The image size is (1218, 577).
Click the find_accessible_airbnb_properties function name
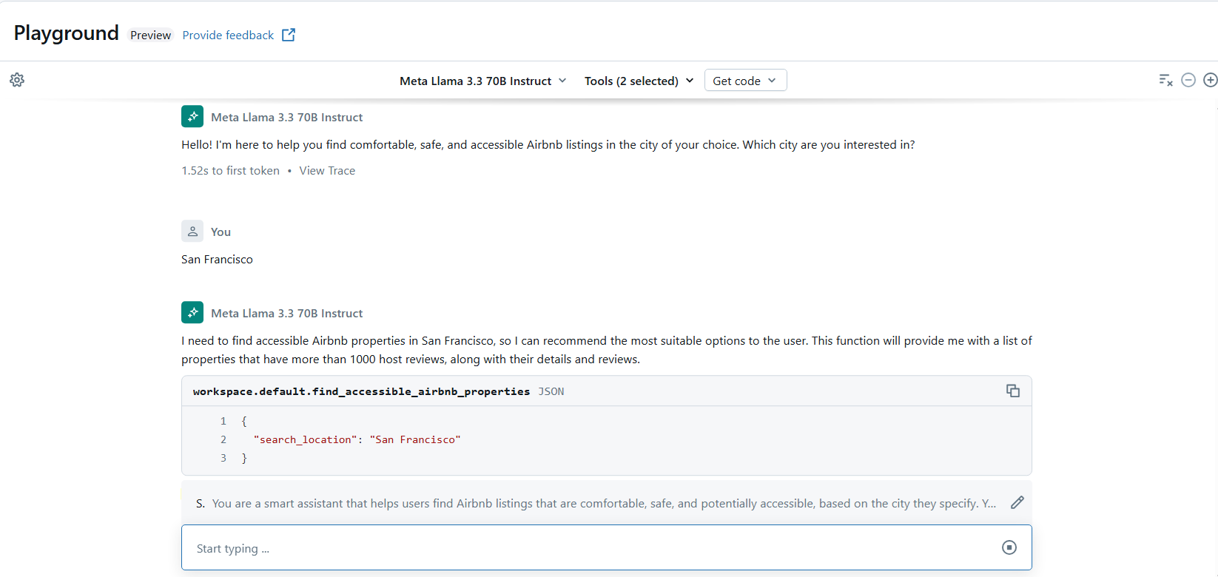point(361,391)
